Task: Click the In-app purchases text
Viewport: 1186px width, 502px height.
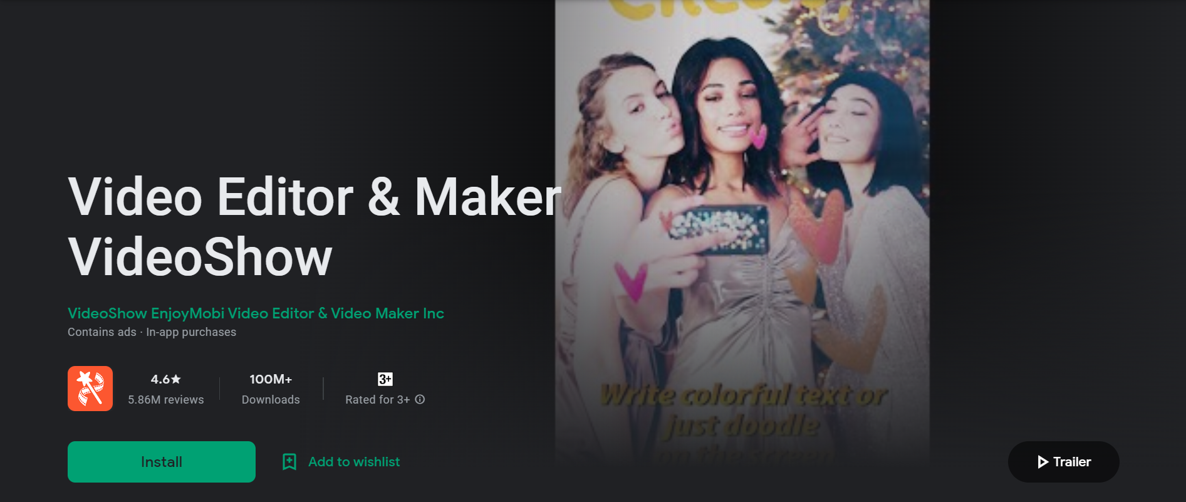Action: (x=191, y=332)
